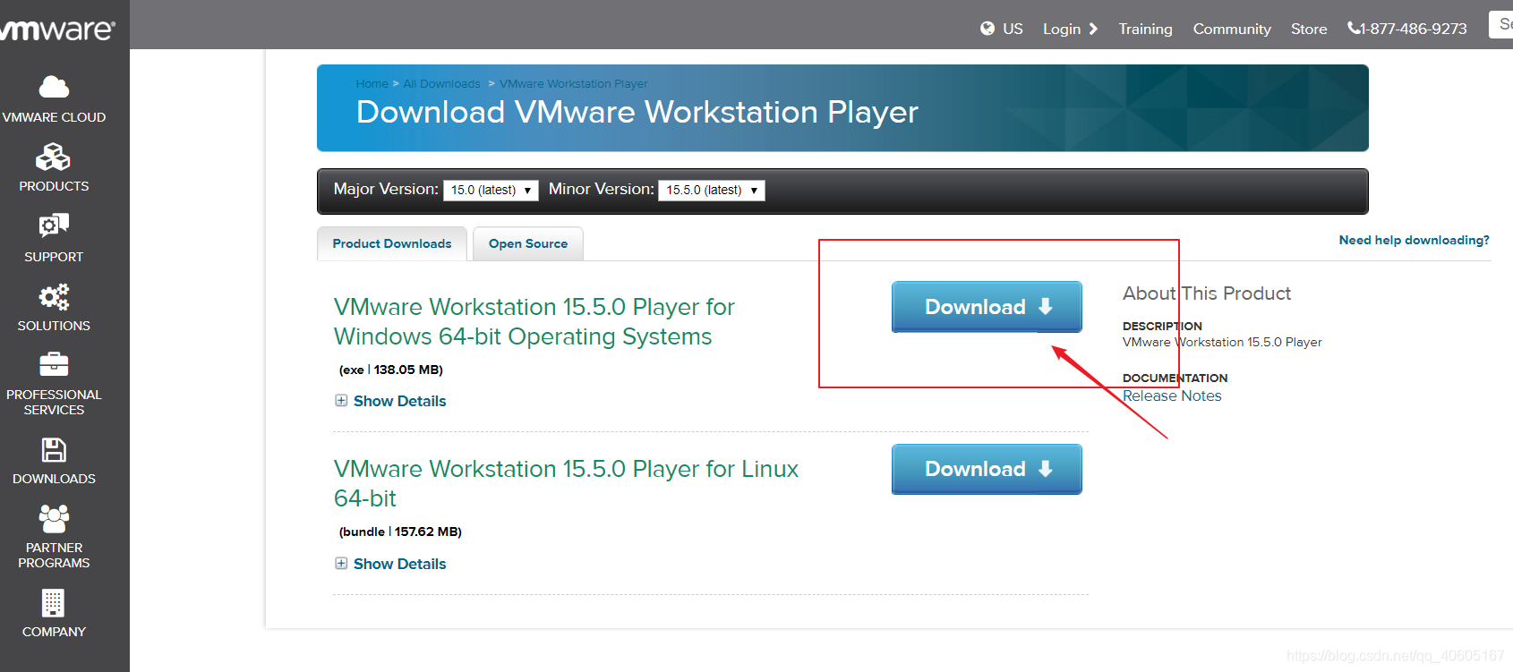The image size is (1513, 672).
Task: Click Need help downloading link
Action: click(x=1414, y=240)
